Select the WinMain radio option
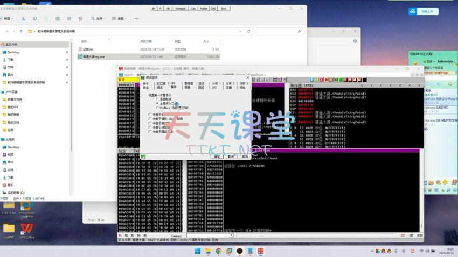 pos(157,108)
